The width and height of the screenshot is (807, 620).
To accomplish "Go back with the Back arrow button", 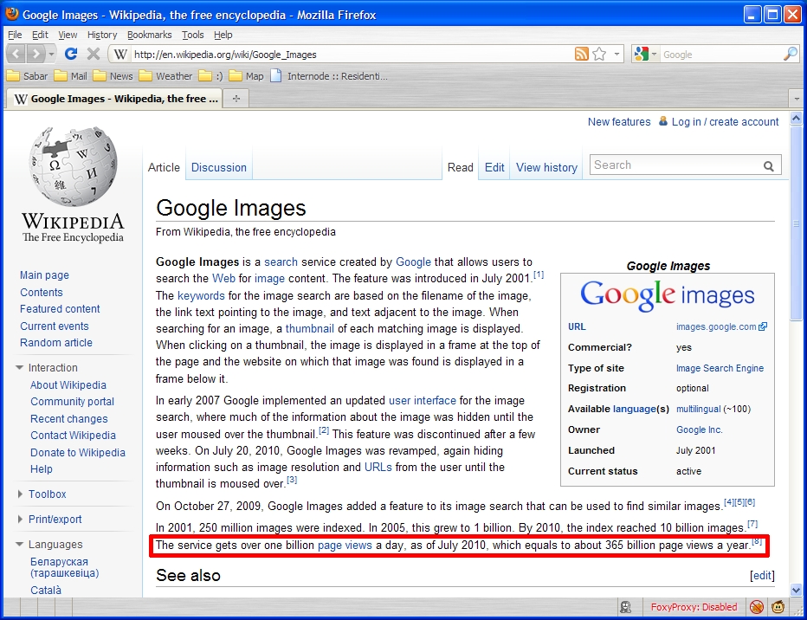I will (x=16, y=54).
